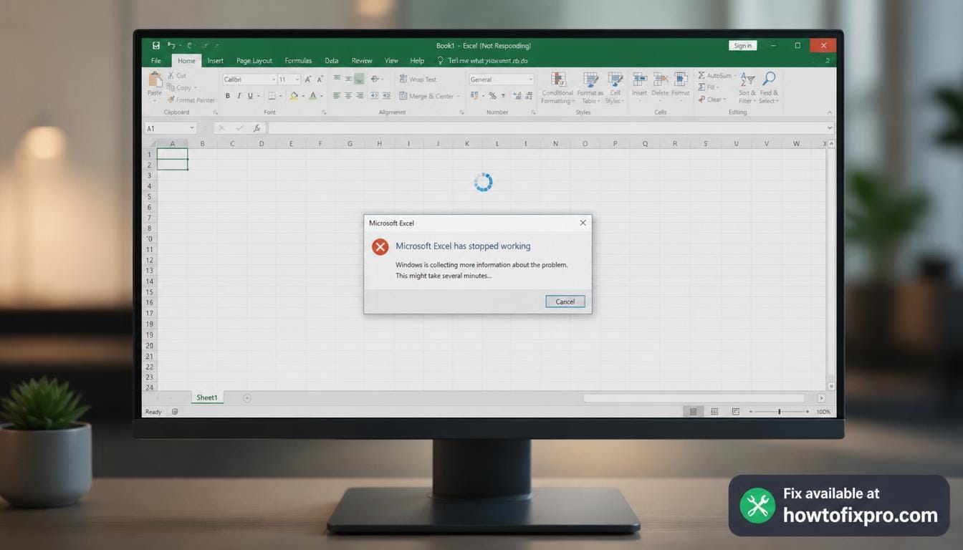The height and width of the screenshot is (550, 963).
Task: Click Cancel in the error dialog
Action: coord(565,301)
